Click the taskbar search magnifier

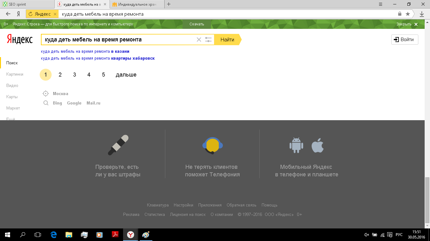pos(23,234)
